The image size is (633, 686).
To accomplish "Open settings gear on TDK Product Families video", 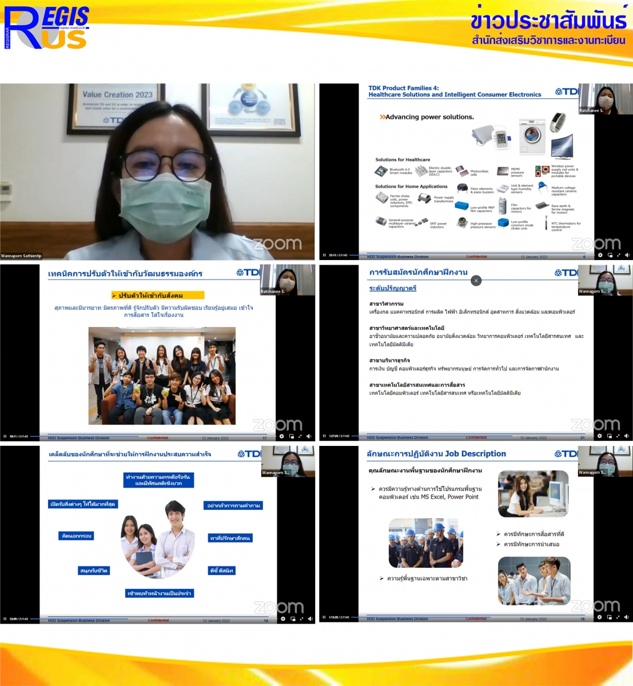I will [600, 256].
